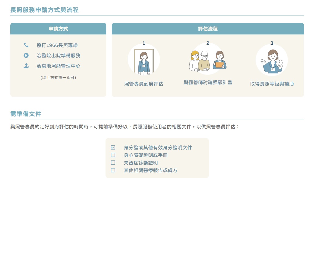316x264 pixels.
Task: Click the 需準備文件 section heading
Action: point(26,114)
